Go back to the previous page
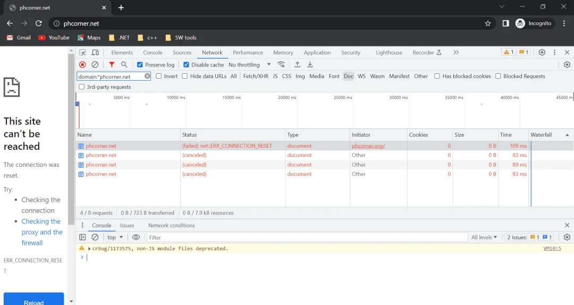The image size is (574, 305). pyautogui.click(x=10, y=23)
